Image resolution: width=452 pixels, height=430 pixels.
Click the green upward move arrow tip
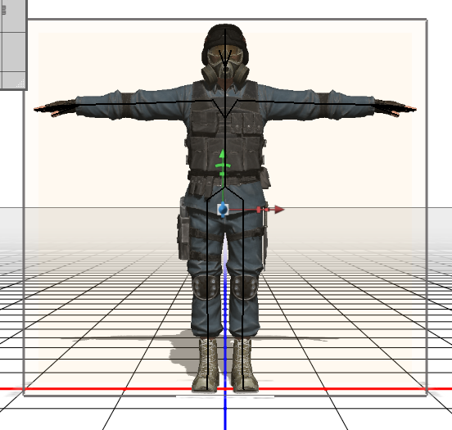click(222, 153)
